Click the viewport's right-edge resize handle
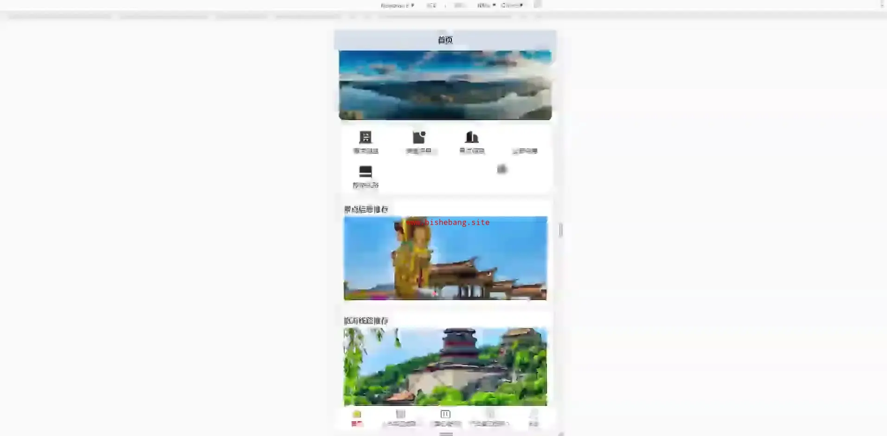The width and height of the screenshot is (887, 436). point(561,230)
